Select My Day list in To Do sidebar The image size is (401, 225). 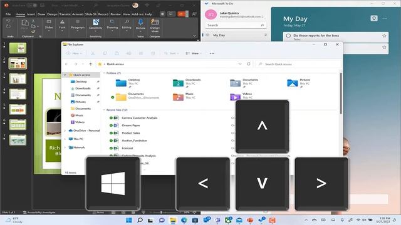tap(236, 35)
